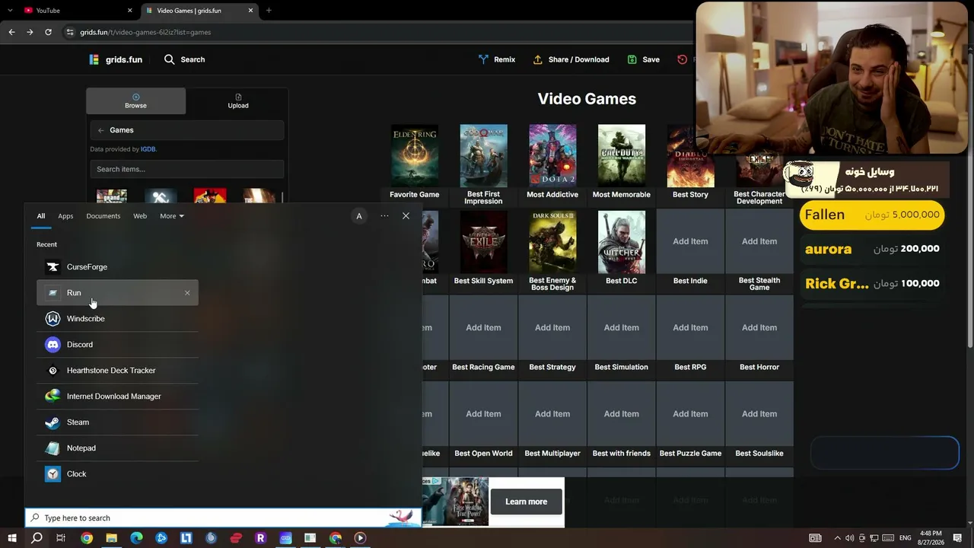
Task: Add an item to Best Indie
Action: tap(690, 241)
